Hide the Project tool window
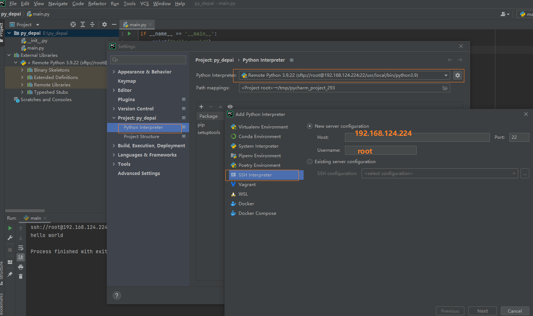The width and height of the screenshot is (533, 316). point(114,24)
